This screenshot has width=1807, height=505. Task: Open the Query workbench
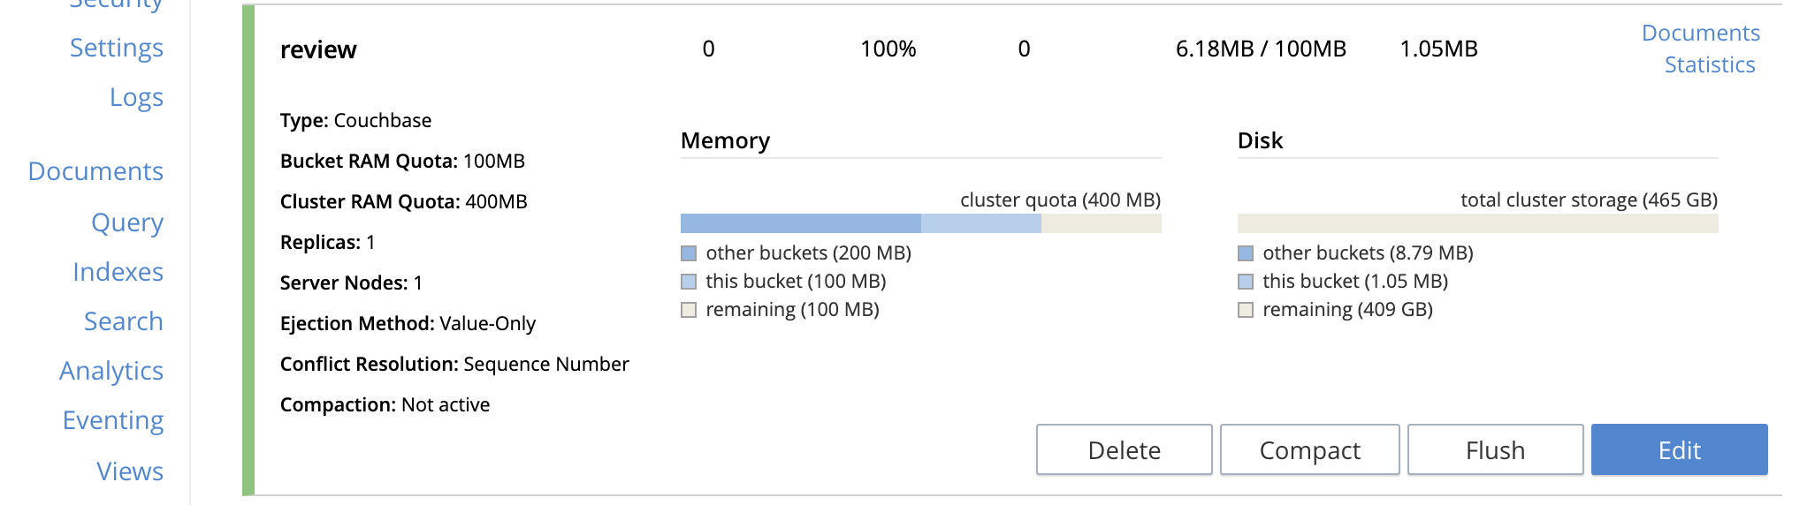click(x=127, y=222)
